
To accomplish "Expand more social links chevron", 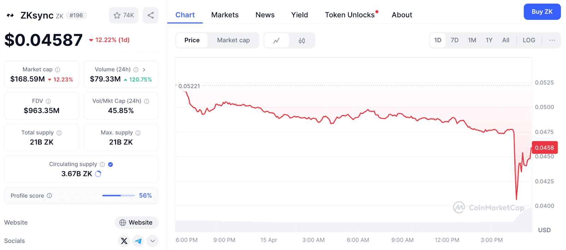I will point(152,241).
